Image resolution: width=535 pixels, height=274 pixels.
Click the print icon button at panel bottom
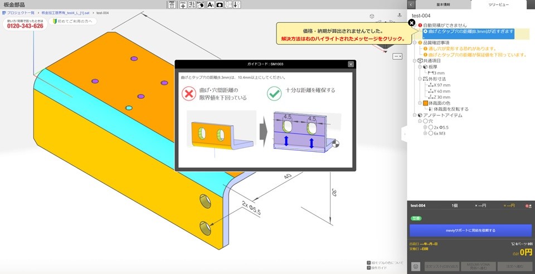coord(415,266)
